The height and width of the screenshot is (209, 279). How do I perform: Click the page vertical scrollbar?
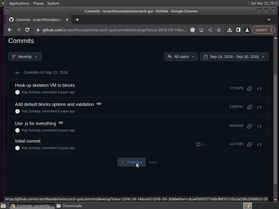pyautogui.click(x=275, y=129)
